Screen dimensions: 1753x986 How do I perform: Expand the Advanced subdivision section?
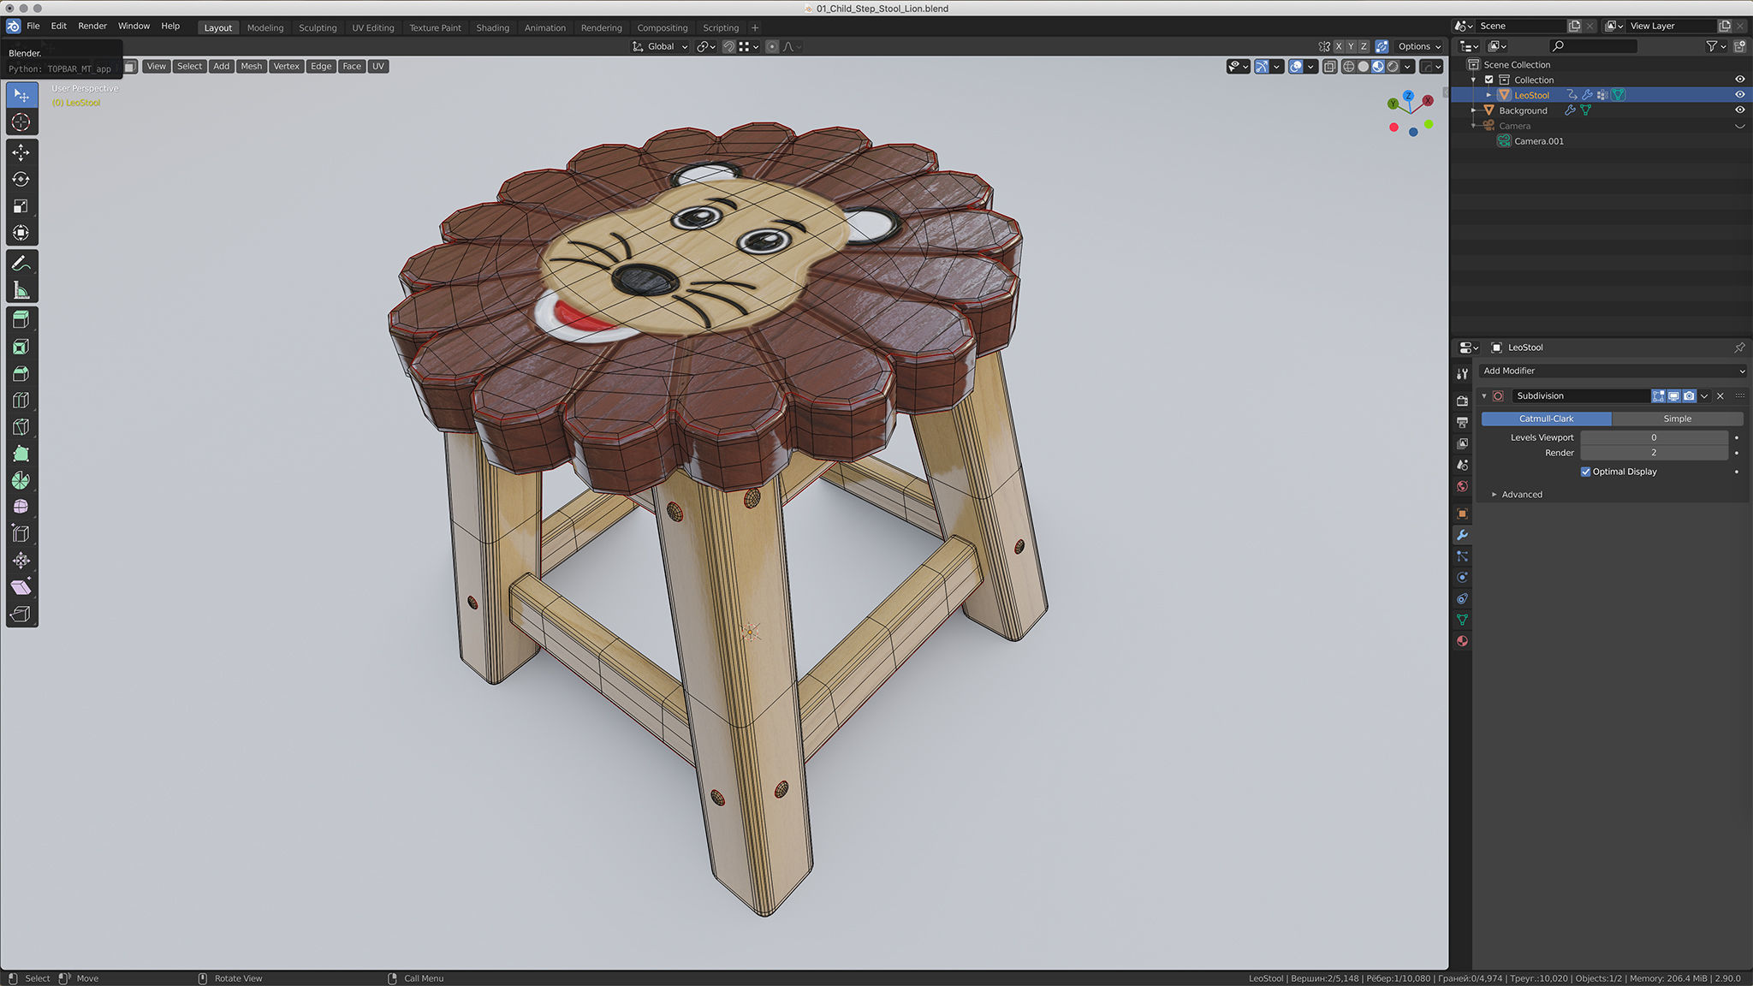(1521, 495)
